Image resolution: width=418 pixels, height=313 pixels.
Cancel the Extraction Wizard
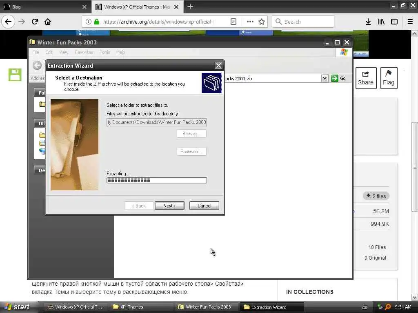click(x=204, y=206)
